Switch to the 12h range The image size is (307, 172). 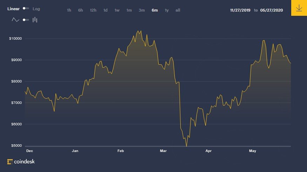click(93, 10)
